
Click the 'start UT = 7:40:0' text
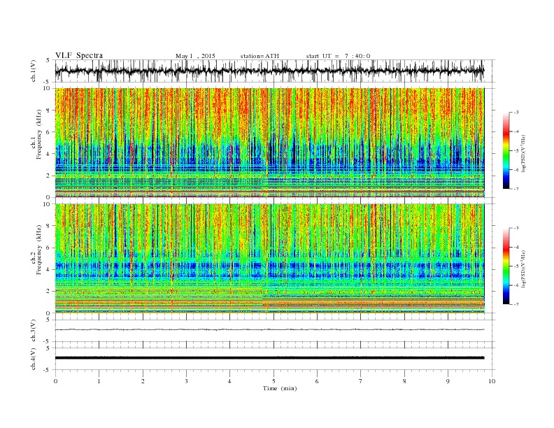(x=338, y=56)
